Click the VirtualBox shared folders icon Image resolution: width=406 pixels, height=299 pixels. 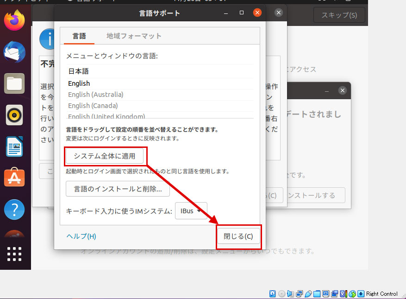(317, 293)
